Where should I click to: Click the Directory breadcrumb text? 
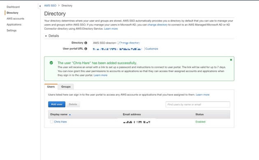pyautogui.click(x=67, y=6)
